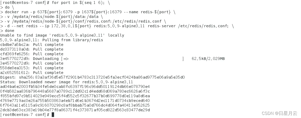Click the 'Pulling from library/redis' line

coord(51,40)
